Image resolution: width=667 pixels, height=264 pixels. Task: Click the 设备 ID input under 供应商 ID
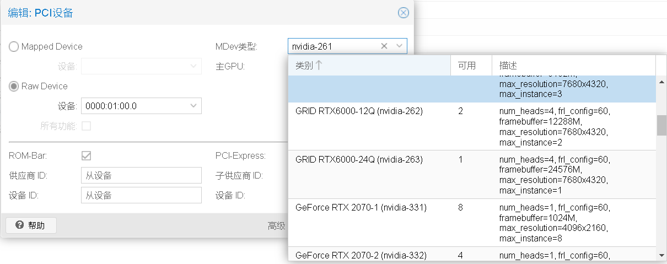click(x=141, y=195)
